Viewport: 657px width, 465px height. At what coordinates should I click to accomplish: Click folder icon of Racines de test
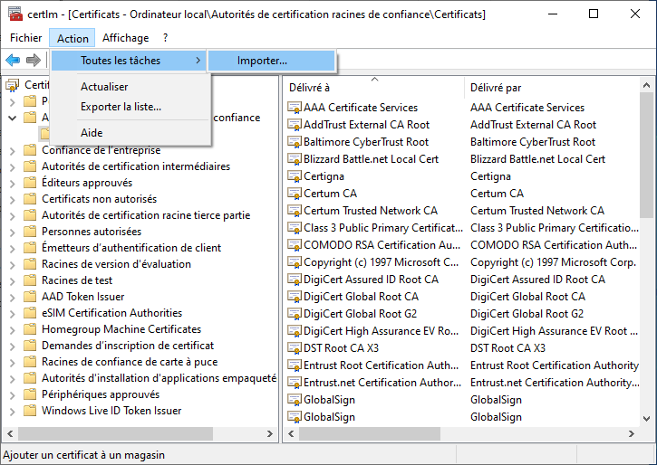[30, 280]
